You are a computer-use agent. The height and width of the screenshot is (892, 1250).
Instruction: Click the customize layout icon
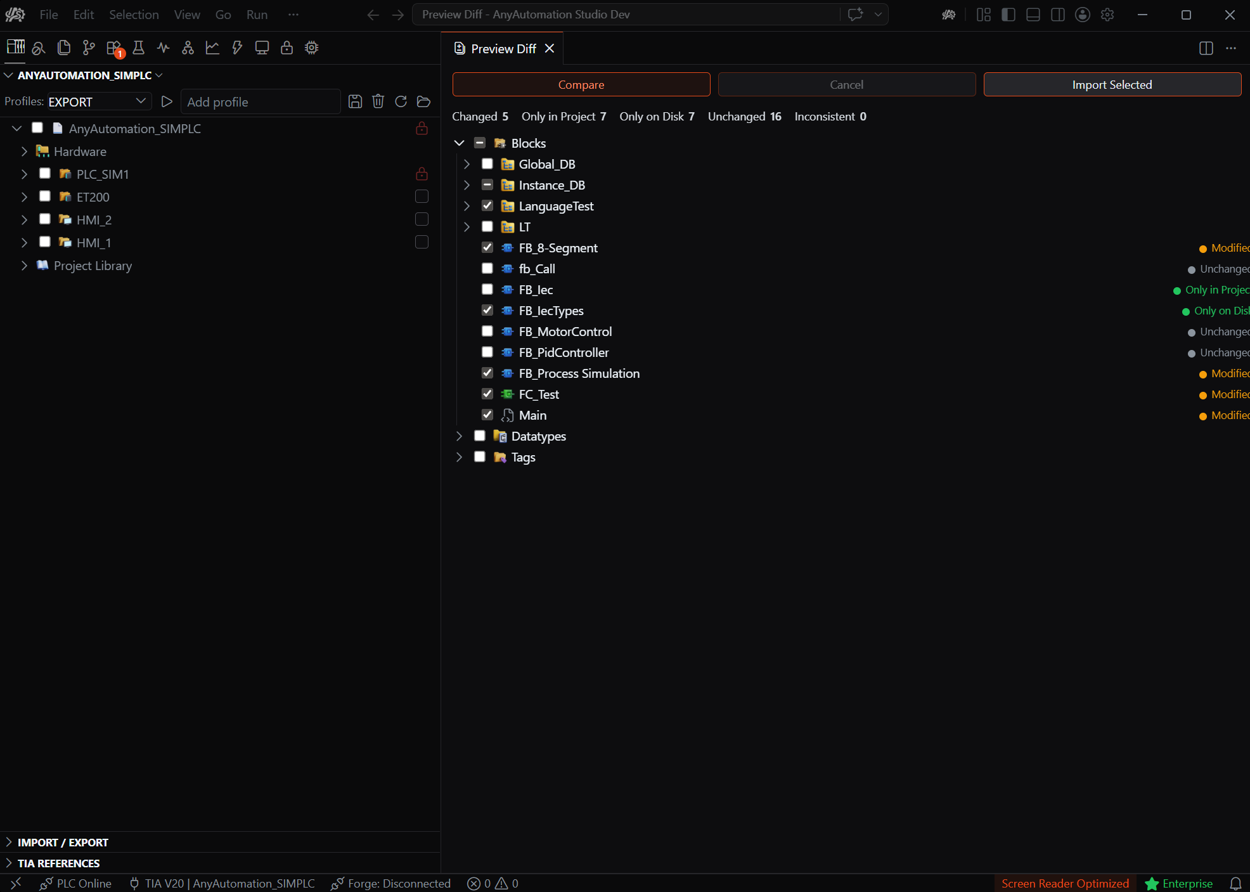(x=984, y=15)
